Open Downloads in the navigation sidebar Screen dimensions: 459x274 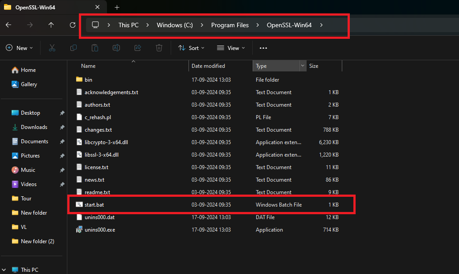click(x=34, y=127)
